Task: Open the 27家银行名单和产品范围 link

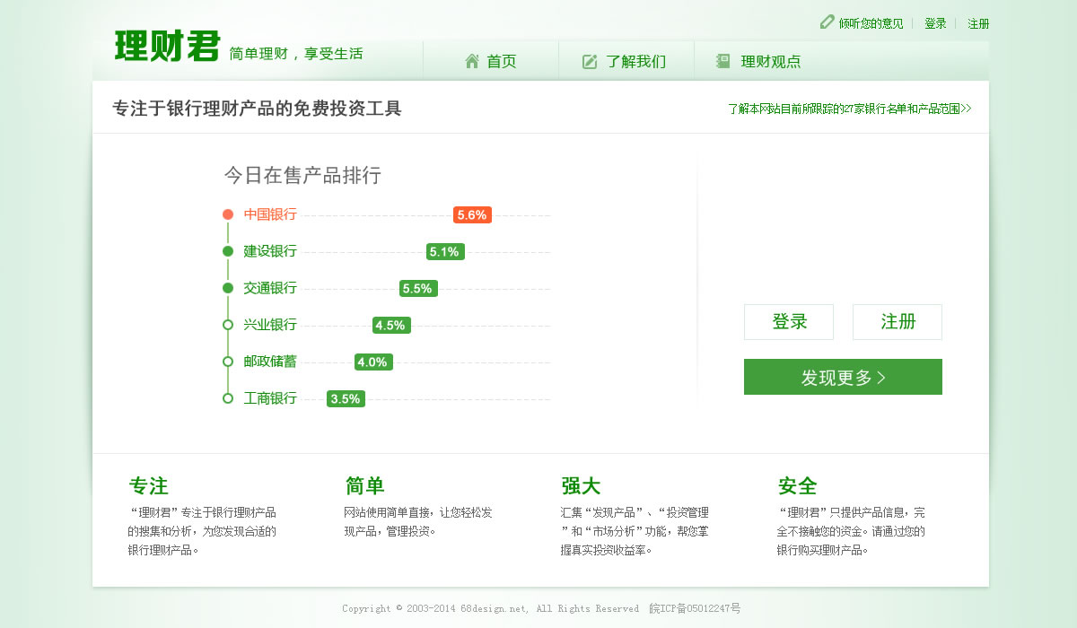Action: pos(849,109)
